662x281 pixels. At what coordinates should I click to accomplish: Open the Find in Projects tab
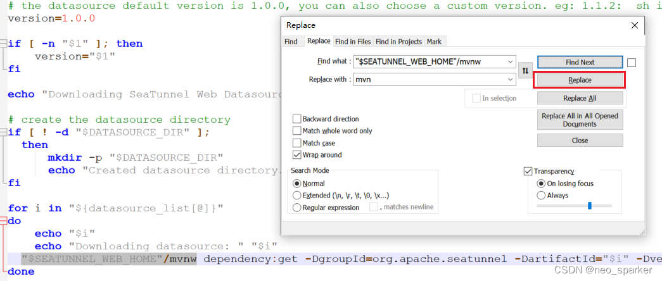398,41
